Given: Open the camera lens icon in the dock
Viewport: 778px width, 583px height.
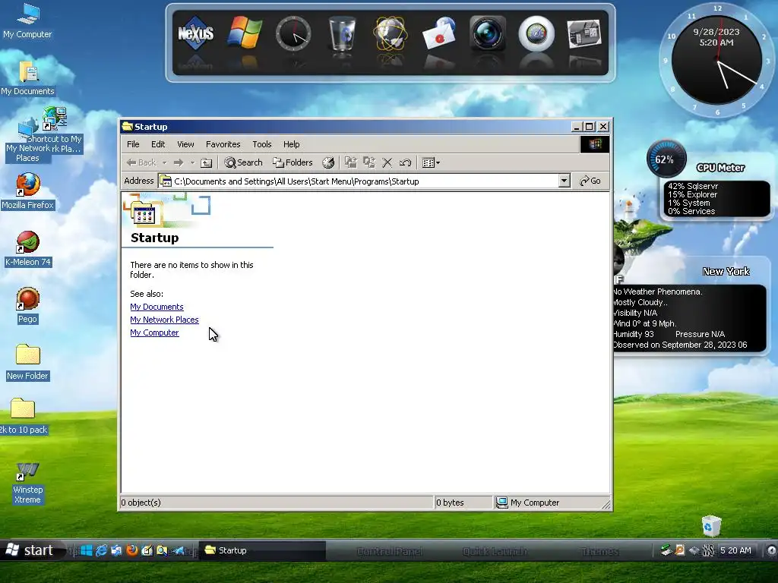Looking at the screenshot, I should (x=488, y=33).
